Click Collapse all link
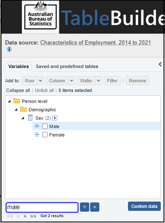Screen dimensions: 165x223 coord(18,90)
